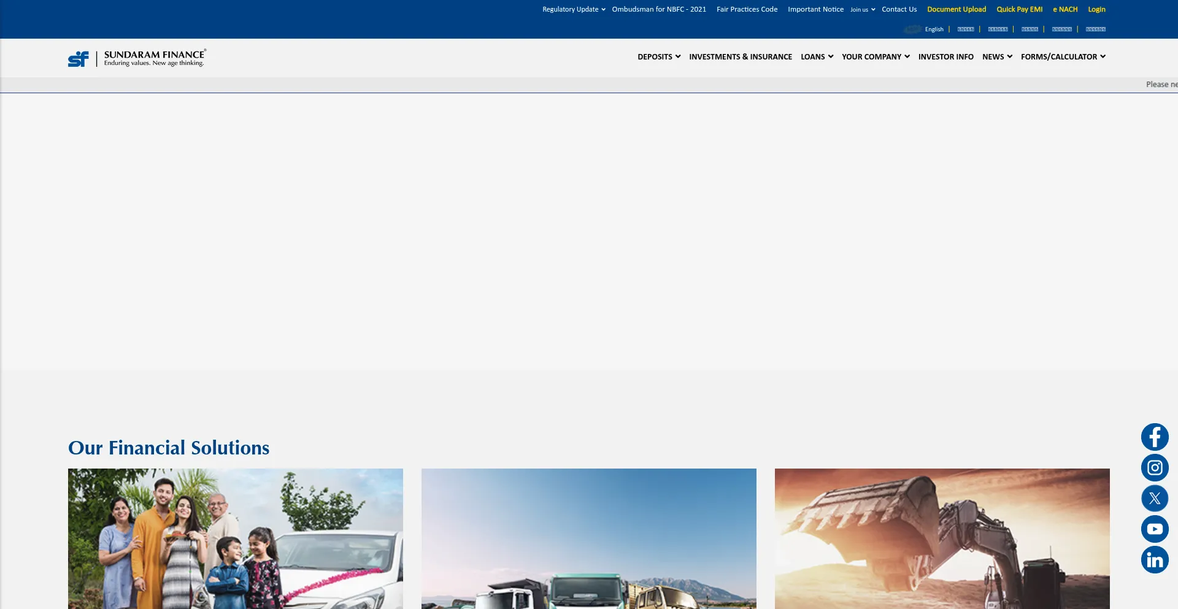1178x609 pixels.
Task: Click Document Upload
Action: tap(957, 9)
